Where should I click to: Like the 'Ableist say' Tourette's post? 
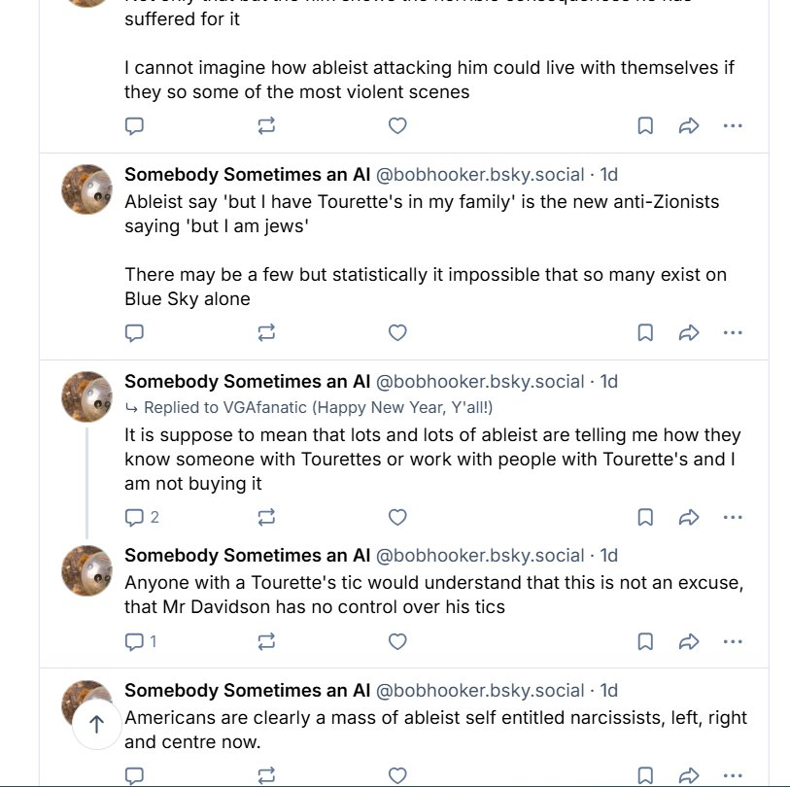tap(397, 333)
